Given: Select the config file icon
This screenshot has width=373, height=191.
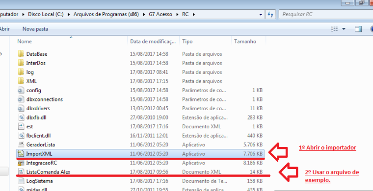Looking at the screenshot, I should pyautogui.click(x=21, y=90).
